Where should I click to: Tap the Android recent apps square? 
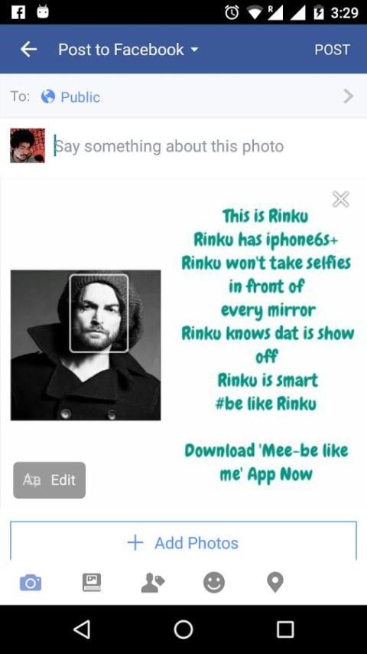pyautogui.click(x=285, y=629)
